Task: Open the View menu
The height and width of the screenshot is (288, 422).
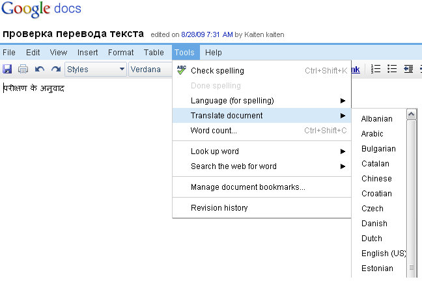Action: tap(59, 53)
